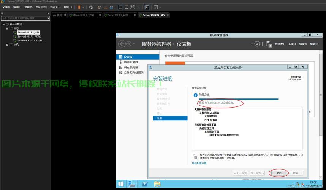
Task: Open the 虚拟机(M) menu in VMware
Action: click(x=41, y=7)
